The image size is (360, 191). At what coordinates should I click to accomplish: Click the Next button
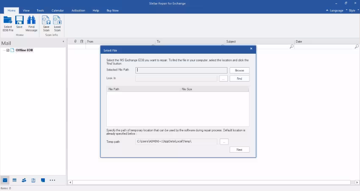click(239, 150)
